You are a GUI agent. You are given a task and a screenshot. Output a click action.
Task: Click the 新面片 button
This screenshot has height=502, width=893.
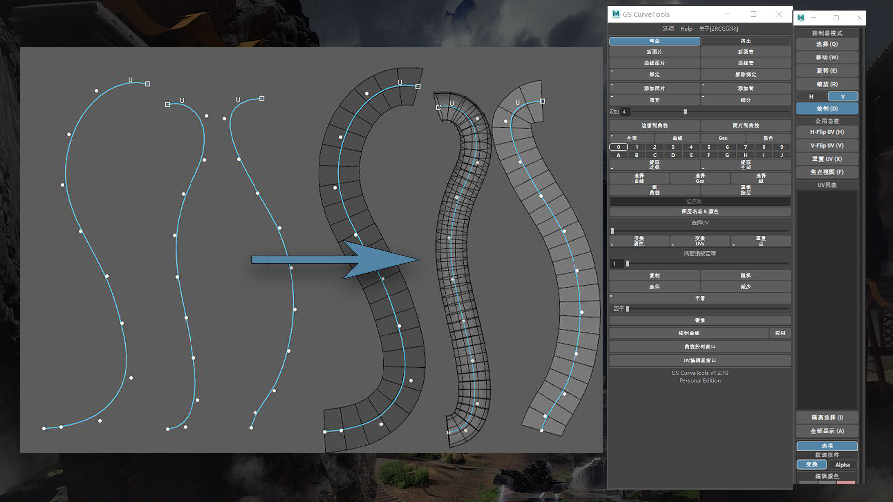pos(654,52)
